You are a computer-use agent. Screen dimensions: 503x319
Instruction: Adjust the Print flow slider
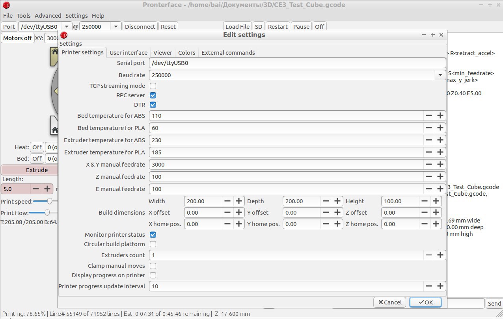click(x=47, y=213)
